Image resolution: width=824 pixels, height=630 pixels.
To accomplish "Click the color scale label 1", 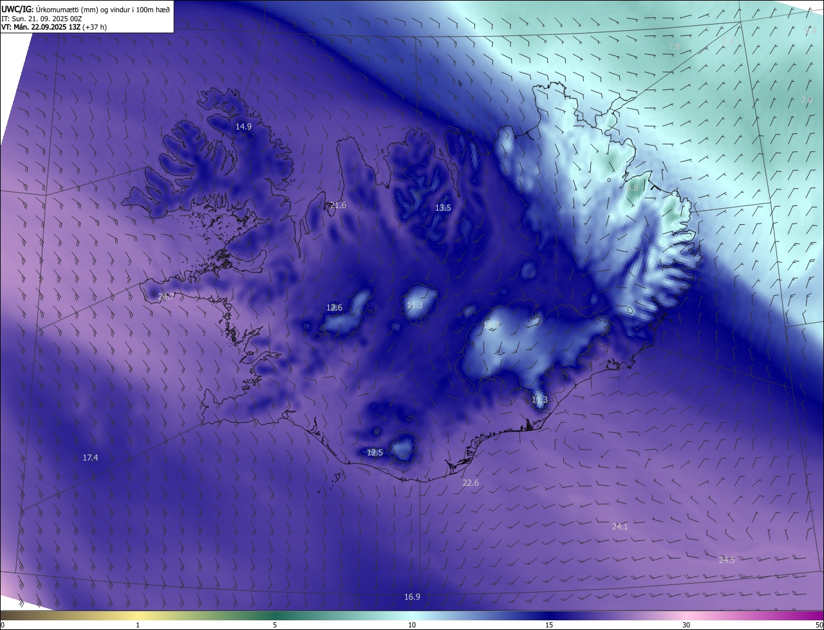I will [x=138, y=625].
